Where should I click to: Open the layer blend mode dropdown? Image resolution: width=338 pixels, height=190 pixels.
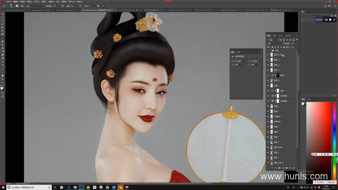(x=274, y=44)
